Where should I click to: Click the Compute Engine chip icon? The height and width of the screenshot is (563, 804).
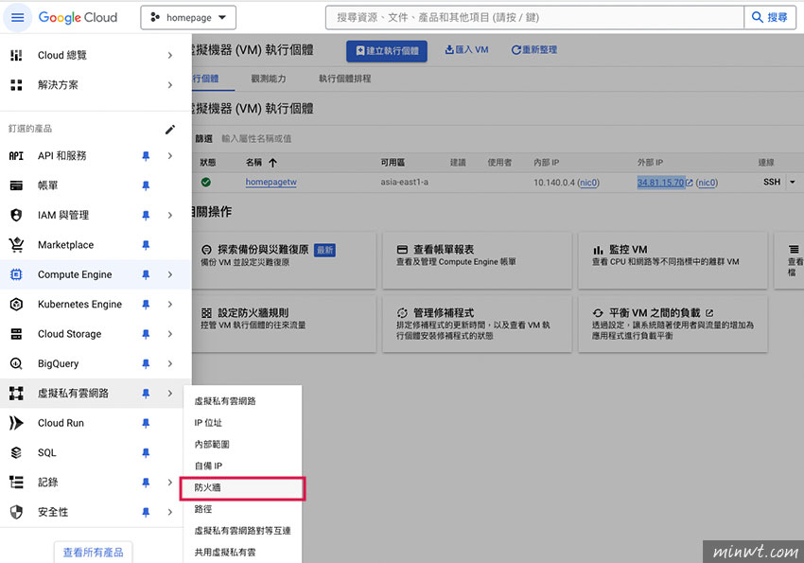click(x=16, y=274)
